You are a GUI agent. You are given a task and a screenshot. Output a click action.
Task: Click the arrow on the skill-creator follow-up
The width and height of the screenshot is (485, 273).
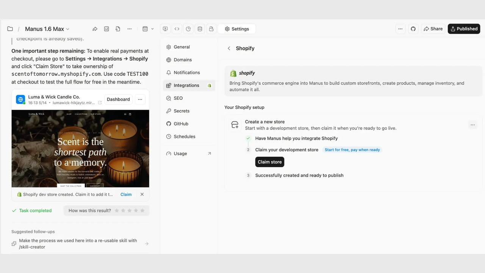[147, 244]
